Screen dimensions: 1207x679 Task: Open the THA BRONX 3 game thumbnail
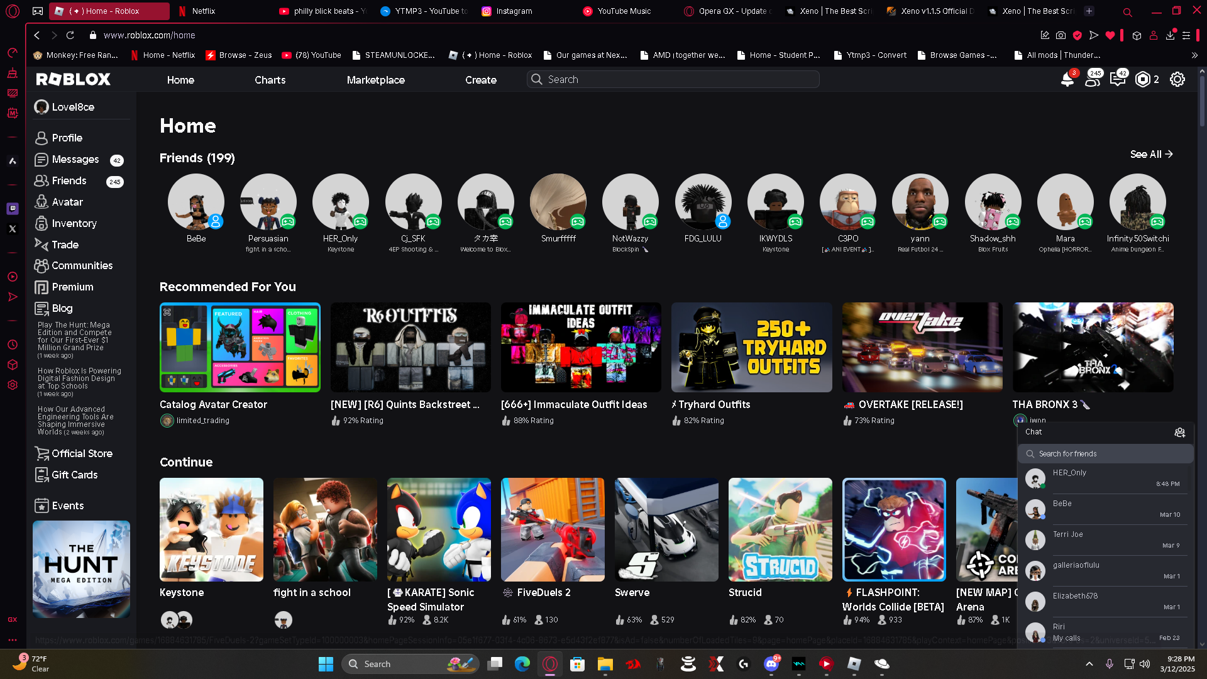(x=1093, y=347)
